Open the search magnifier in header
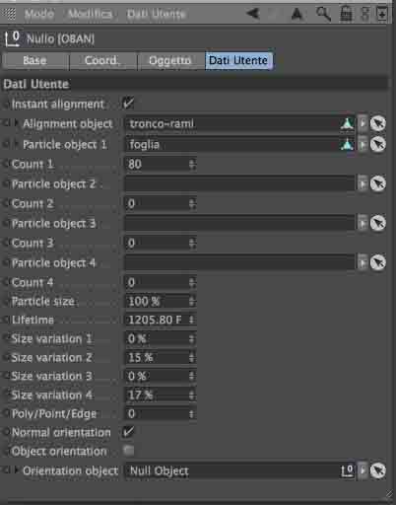This screenshot has height=505, width=396. pos(323,14)
